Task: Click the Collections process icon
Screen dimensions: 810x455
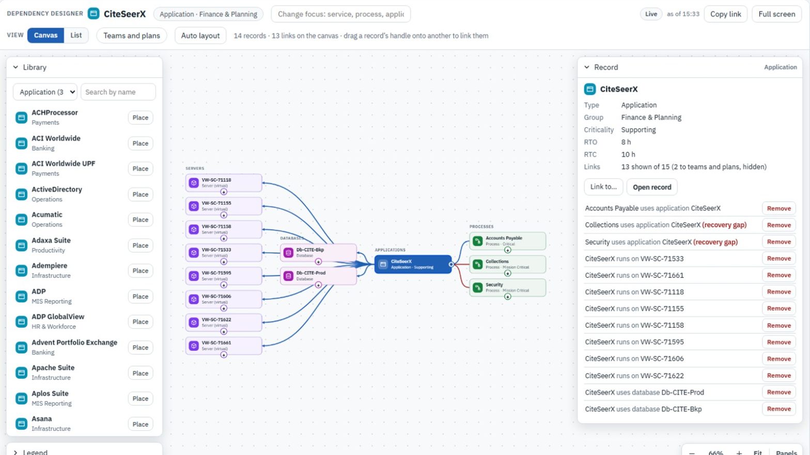Action: tap(478, 264)
